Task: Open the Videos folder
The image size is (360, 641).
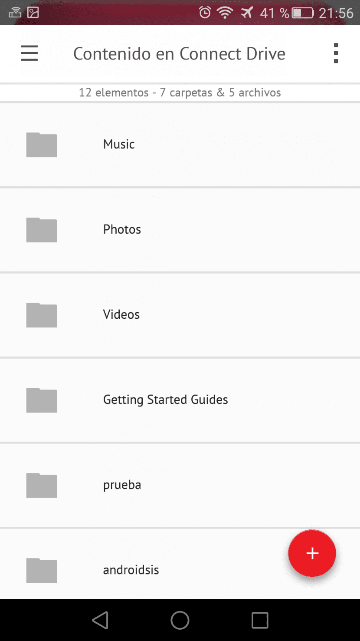Action: (121, 314)
